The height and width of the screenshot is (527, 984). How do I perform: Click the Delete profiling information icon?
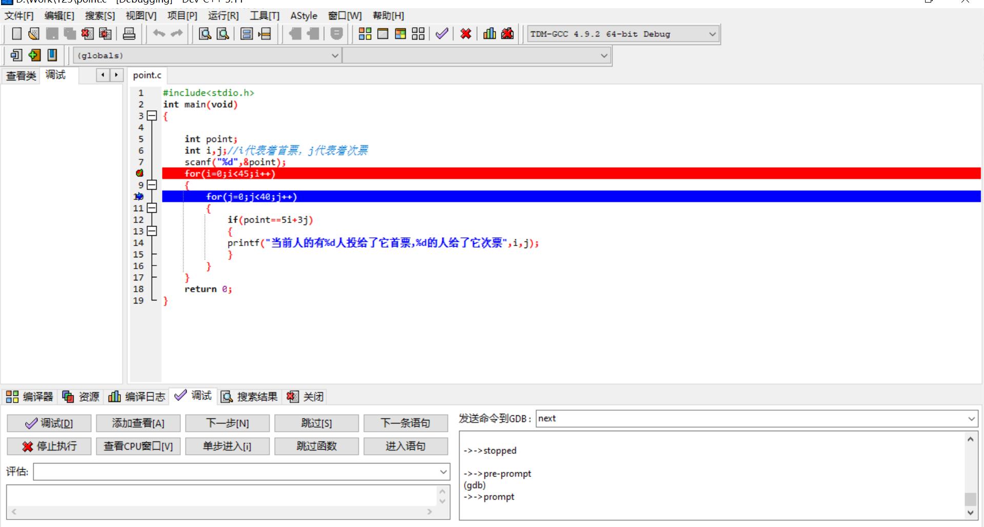pos(507,34)
